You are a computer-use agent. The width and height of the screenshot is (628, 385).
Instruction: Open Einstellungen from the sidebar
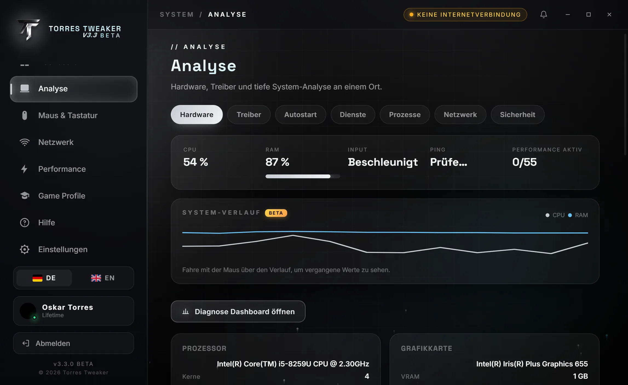click(74, 249)
